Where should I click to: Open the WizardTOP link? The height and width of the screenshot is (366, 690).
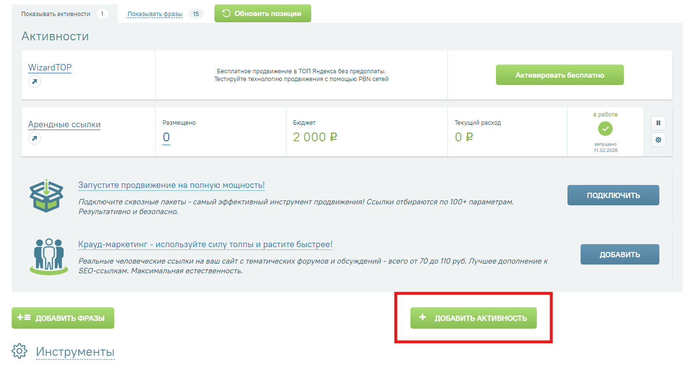click(50, 67)
